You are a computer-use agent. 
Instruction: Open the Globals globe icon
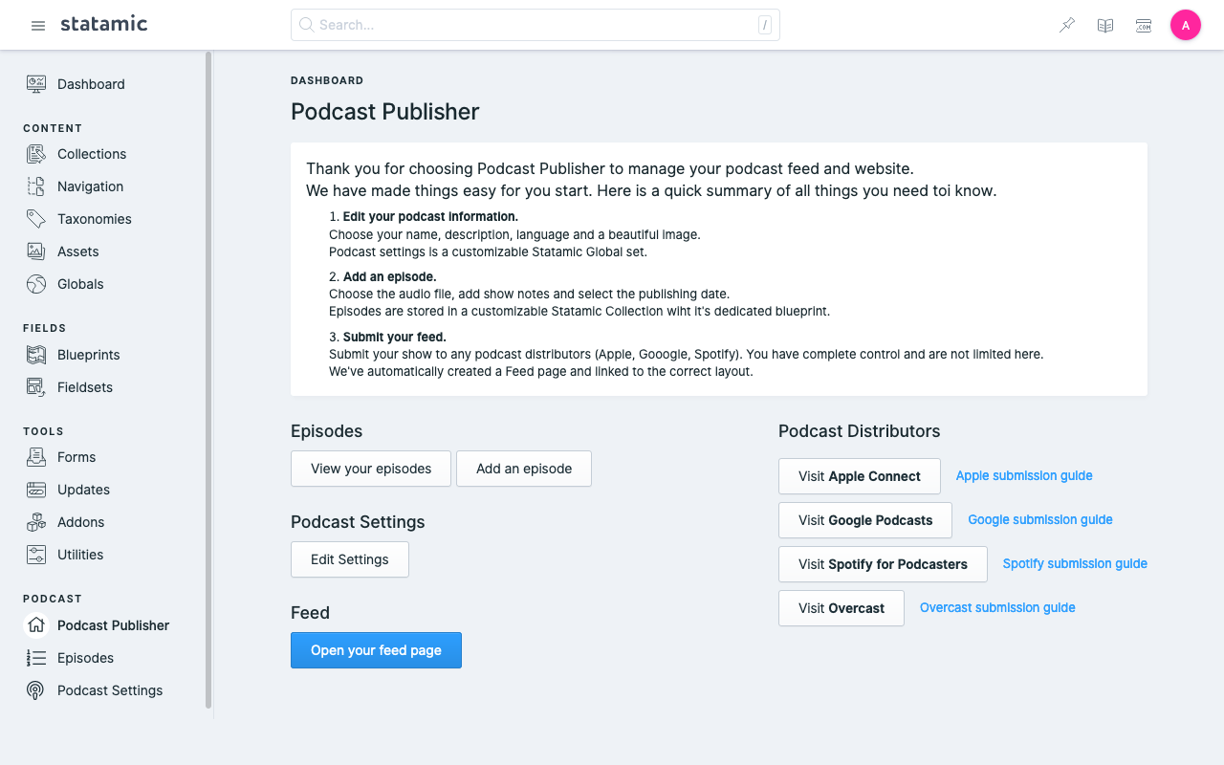click(36, 284)
